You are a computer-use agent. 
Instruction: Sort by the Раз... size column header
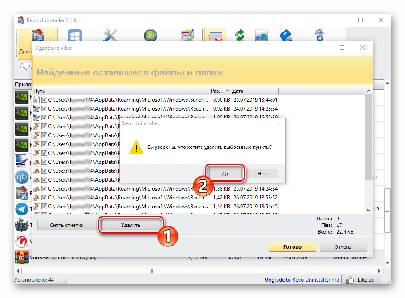coord(220,91)
